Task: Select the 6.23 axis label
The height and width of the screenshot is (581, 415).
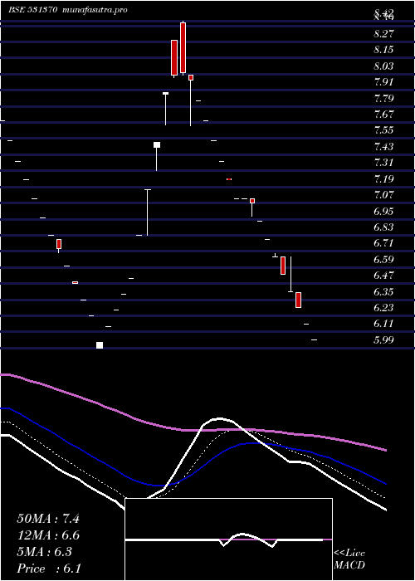Action: [x=383, y=308]
